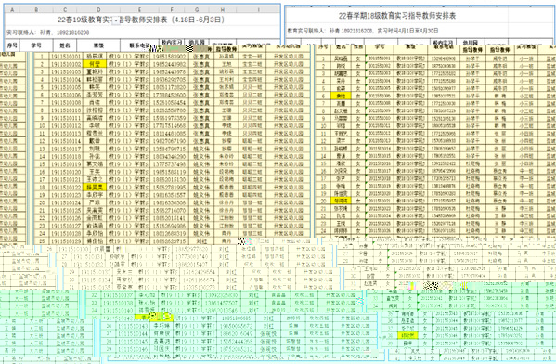Select yellow highlighted name in row 1911510122
The image size is (556, 364).
coord(95,187)
